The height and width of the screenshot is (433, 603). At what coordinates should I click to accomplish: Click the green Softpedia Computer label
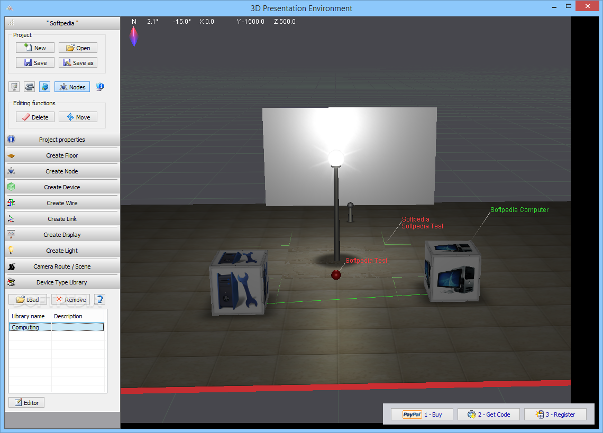[x=519, y=209]
